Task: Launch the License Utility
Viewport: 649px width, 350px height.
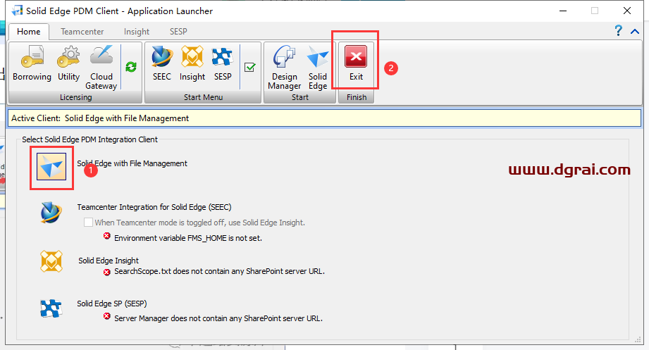Action: [69, 63]
